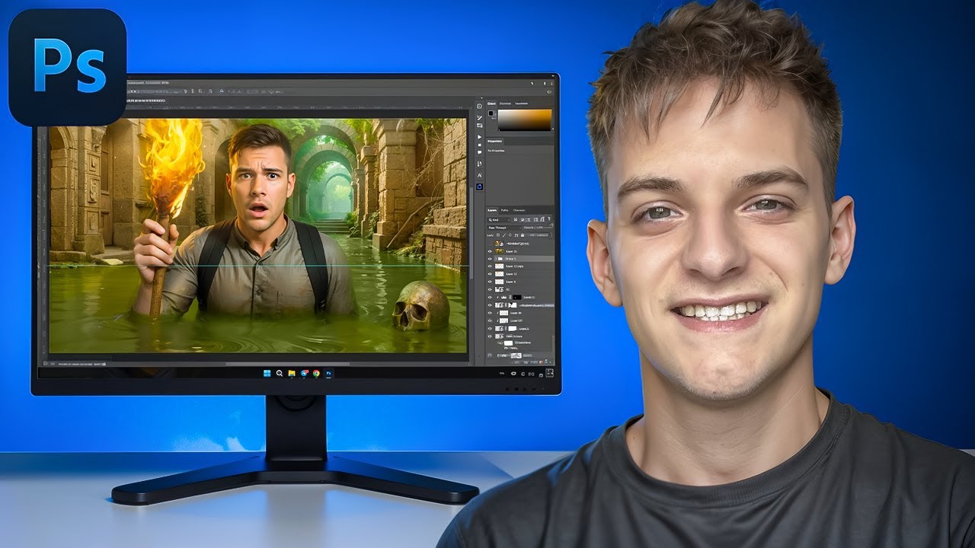Open the Brushes panel icon in dock
The image size is (975, 548).
tap(479, 117)
